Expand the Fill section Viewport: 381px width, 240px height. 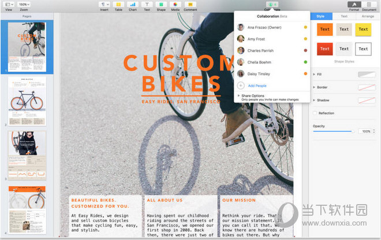[313, 75]
